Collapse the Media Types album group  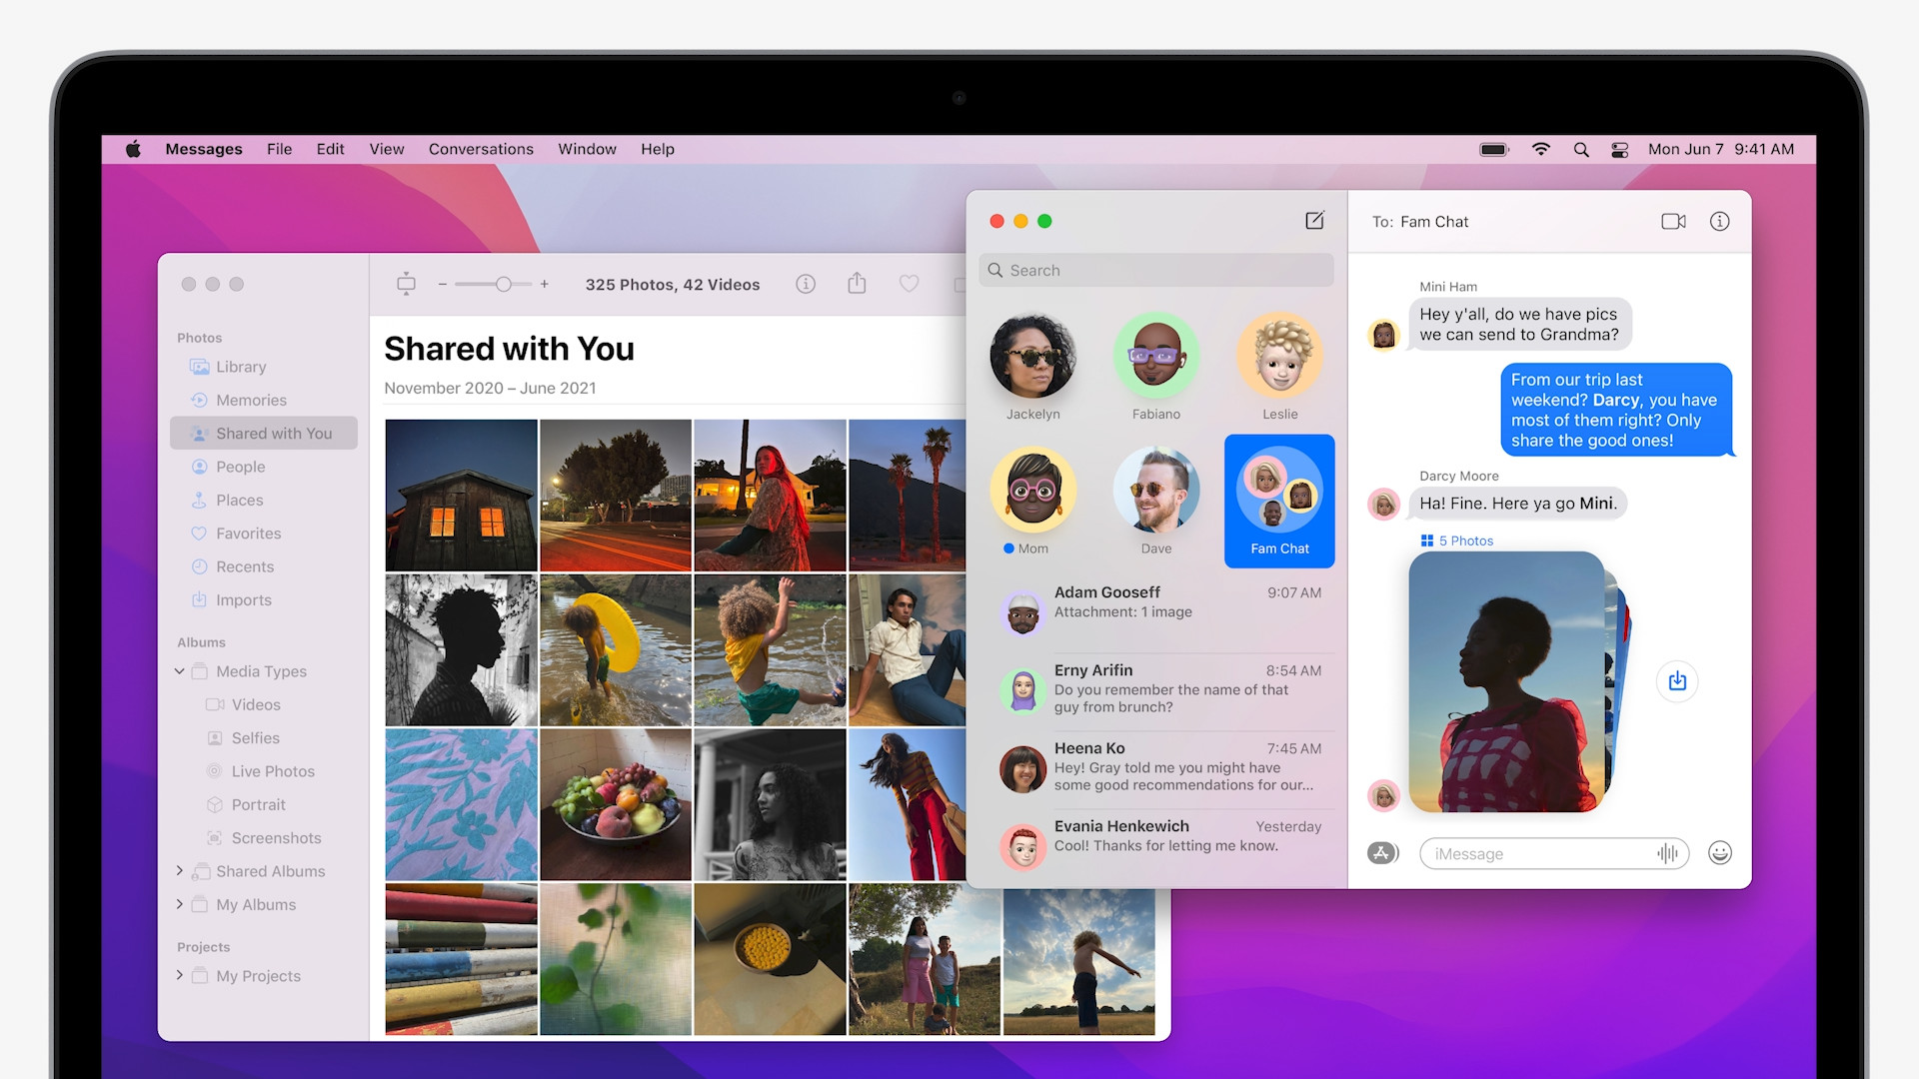pos(180,671)
